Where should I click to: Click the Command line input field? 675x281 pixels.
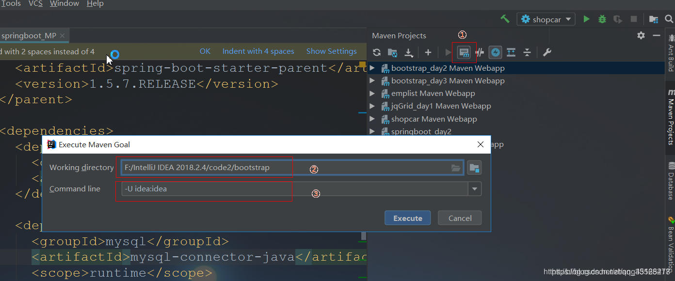pos(294,189)
